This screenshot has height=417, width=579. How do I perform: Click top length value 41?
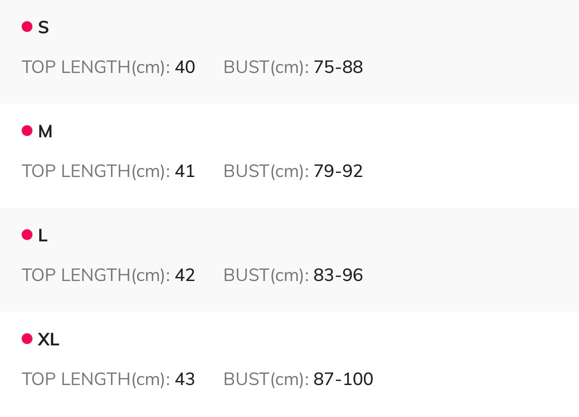(185, 172)
